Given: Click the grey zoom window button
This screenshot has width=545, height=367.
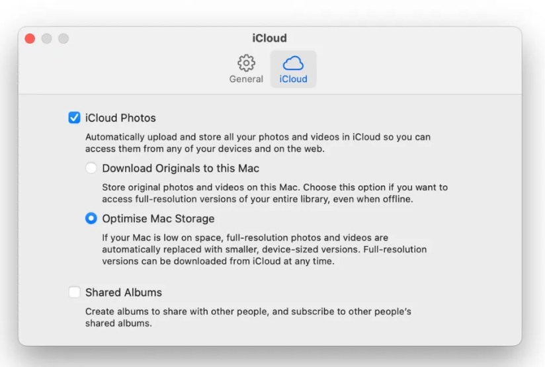Looking at the screenshot, I should pyautogui.click(x=63, y=38).
